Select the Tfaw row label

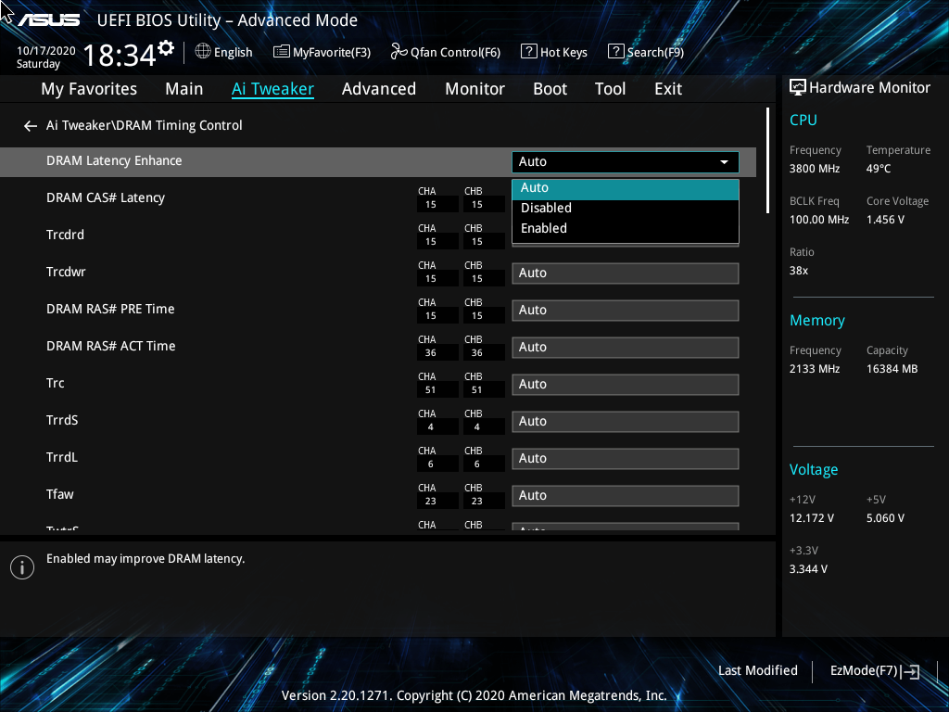pos(60,495)
